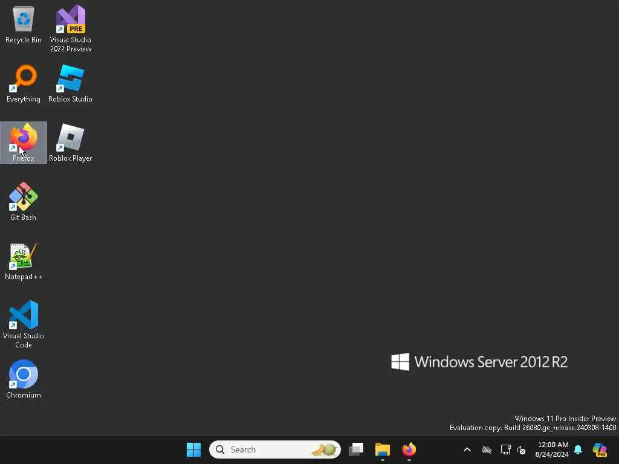Open File Explorer from the taskbar

[382, 449]
